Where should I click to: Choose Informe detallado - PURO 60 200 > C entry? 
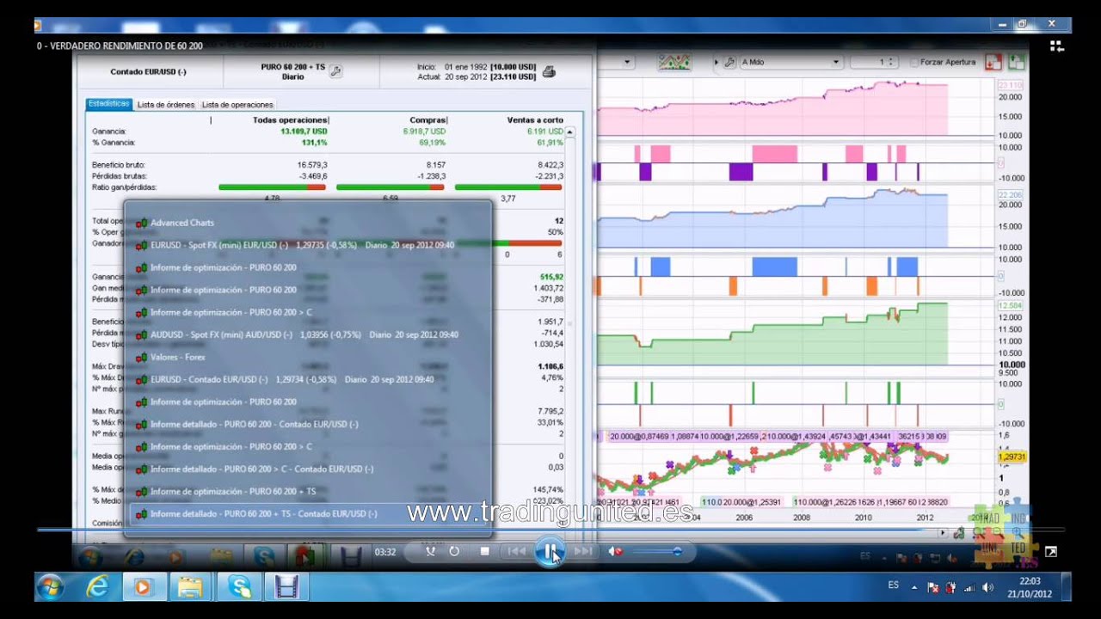(310, 469)
